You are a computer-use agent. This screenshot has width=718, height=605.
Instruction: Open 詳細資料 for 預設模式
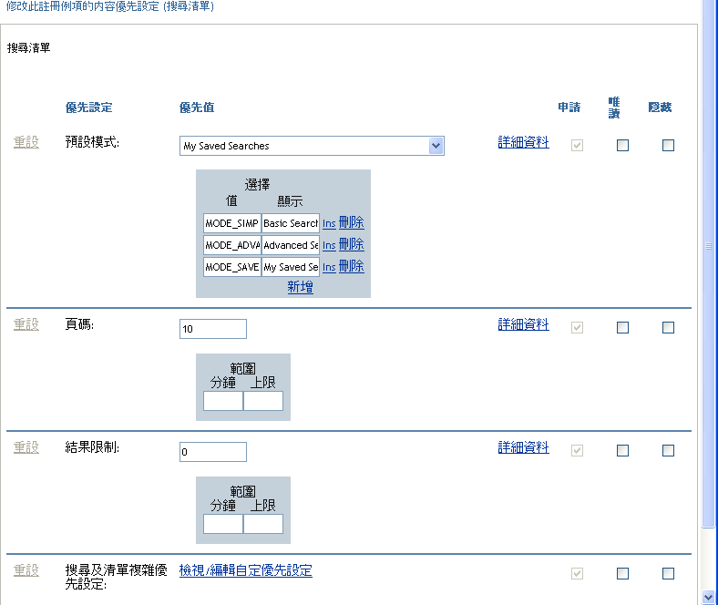point(523,142)
